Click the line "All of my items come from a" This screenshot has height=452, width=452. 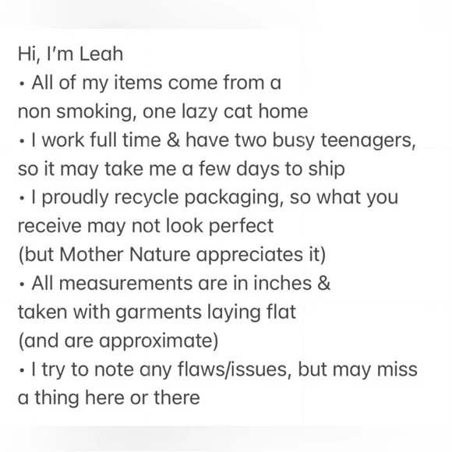tap(156, 83)
